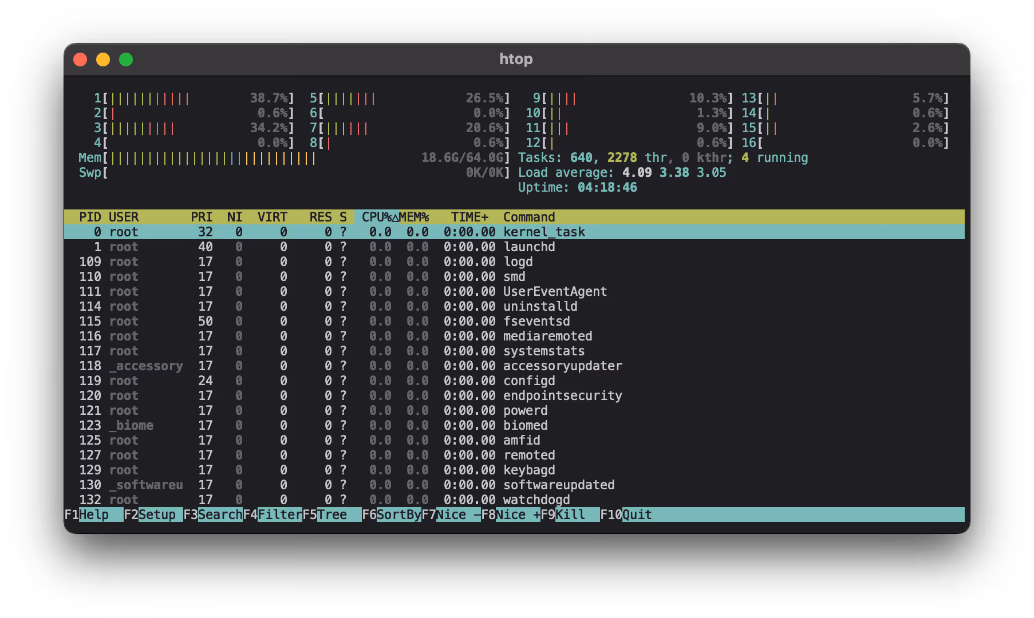Decrease niceness with the F7Nice - button
Screen dimensions: 1034x618
coord(452,514)
